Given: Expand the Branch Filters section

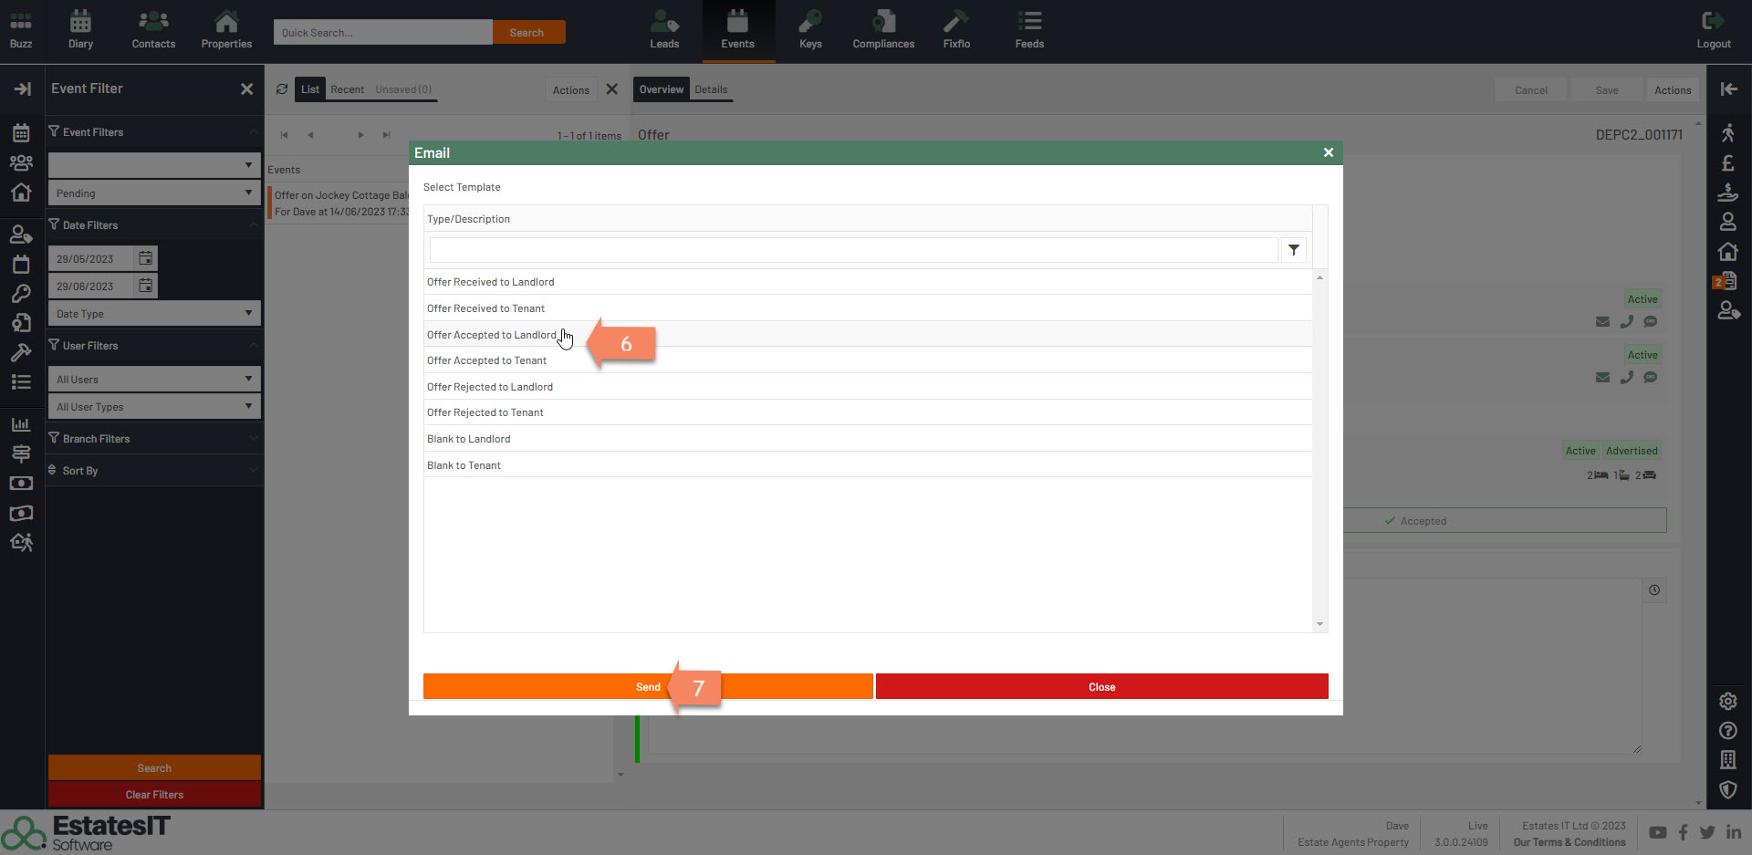Looking at the screenshot, I should (x=153, y=439).
